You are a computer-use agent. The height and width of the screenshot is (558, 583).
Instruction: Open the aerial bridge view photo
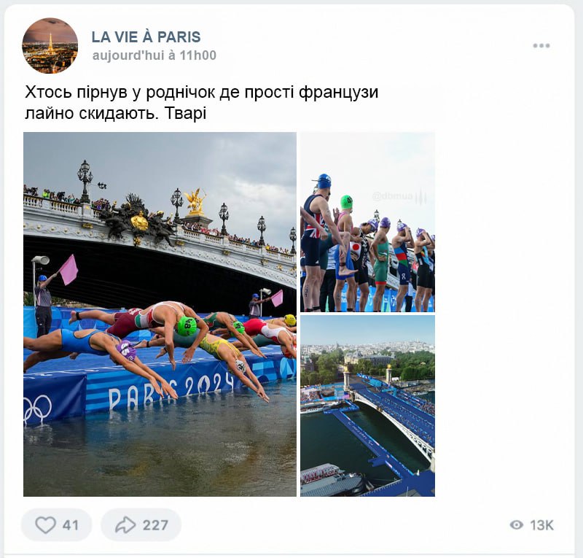[x=367, y=406]
